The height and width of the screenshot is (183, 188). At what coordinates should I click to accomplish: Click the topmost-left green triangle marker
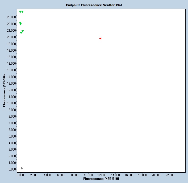[x=20, y=12]
